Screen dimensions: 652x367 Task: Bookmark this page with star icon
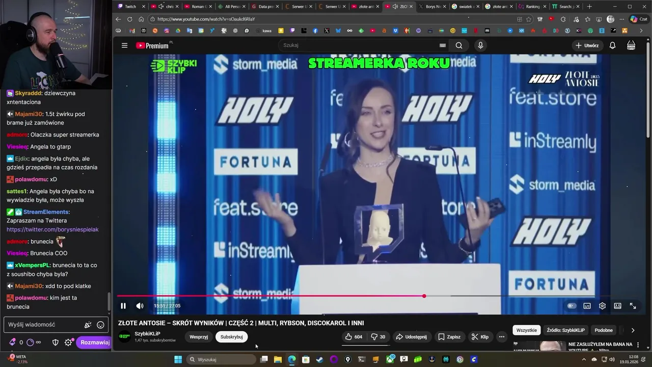point(529,19)
